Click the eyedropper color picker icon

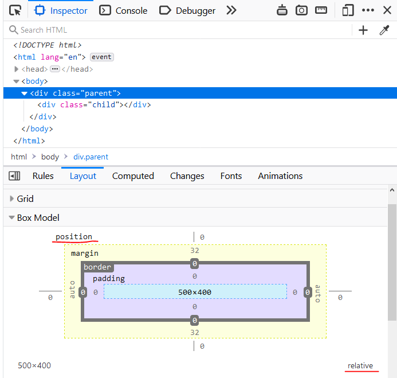[x=384, y=30]
